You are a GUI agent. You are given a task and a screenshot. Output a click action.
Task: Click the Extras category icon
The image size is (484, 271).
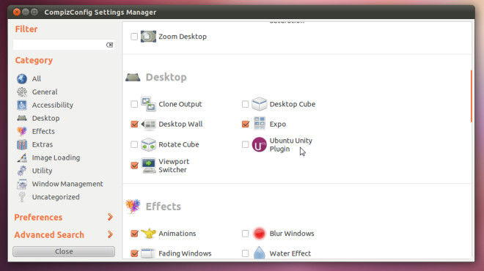coord(21,144)
